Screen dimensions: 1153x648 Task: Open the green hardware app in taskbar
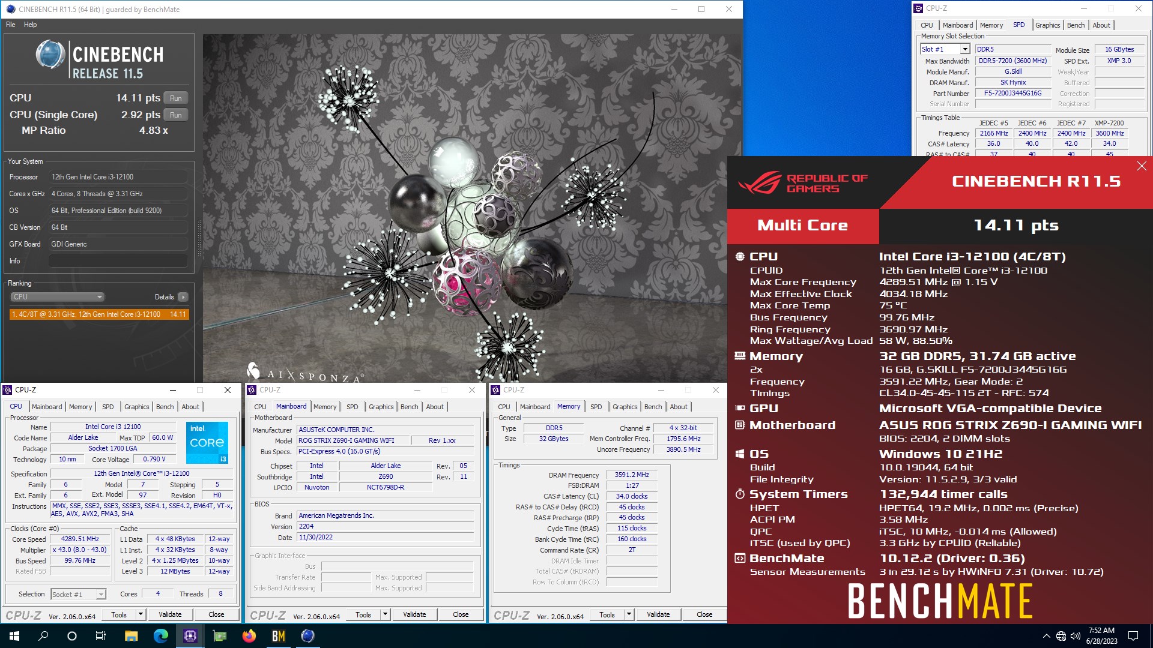coord(219,636)
